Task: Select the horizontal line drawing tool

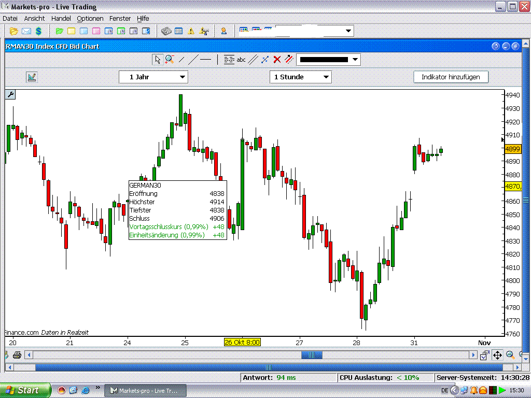Action: (205, 60)
